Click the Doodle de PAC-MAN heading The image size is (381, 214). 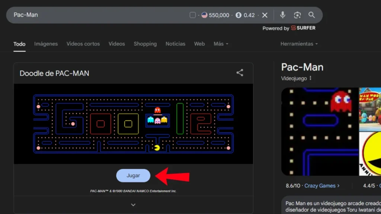click(x=54, y=73)
